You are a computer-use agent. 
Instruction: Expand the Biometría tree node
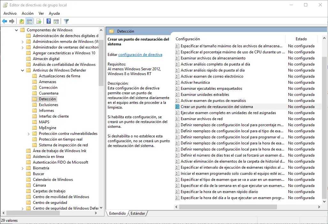pos(22,168)
